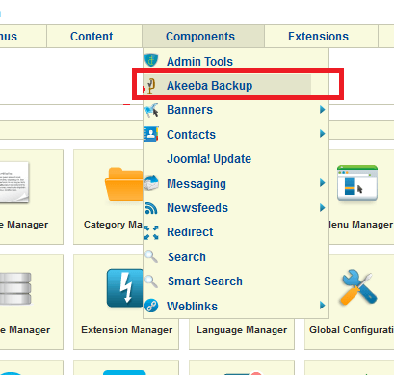Expand the Banners submenu arrow
The image size is (394, 375).
click(x=323, y=110)
